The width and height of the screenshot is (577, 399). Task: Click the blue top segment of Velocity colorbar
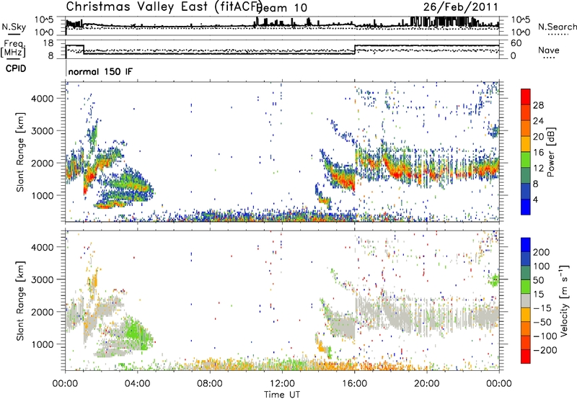coord(526,245)
